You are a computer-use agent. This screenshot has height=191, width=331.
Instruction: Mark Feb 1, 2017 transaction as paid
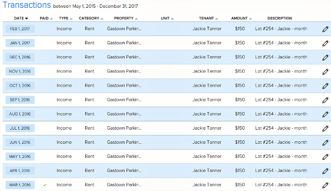tap(45, 29)
